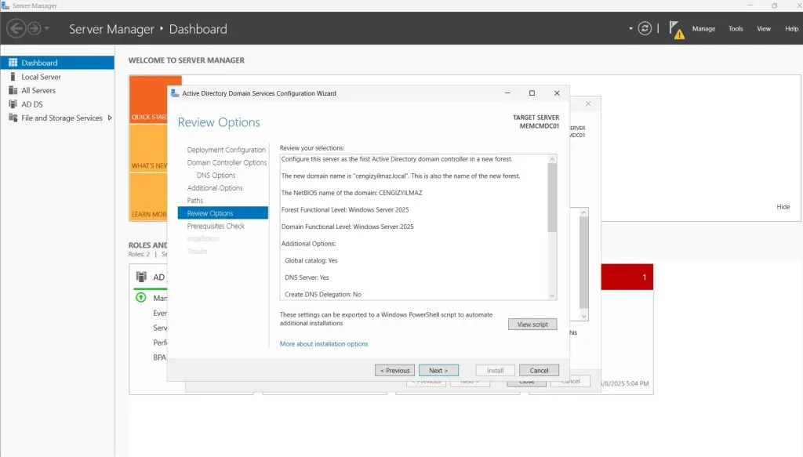Open the dropdown arrow left of the refresh icon

coord(630,29)
